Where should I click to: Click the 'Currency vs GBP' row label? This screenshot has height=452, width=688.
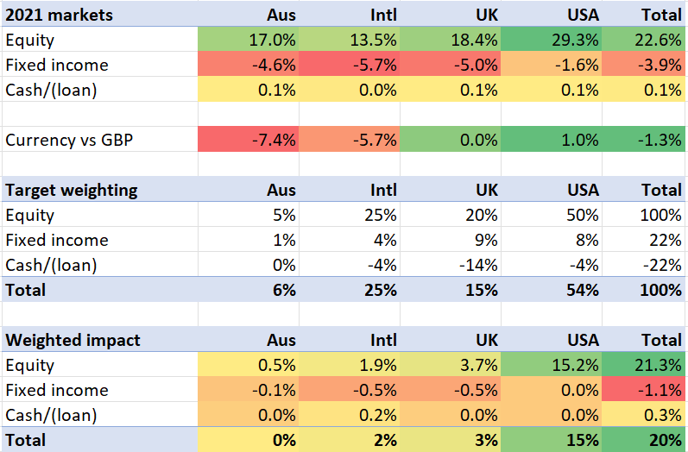pos(69,140)
